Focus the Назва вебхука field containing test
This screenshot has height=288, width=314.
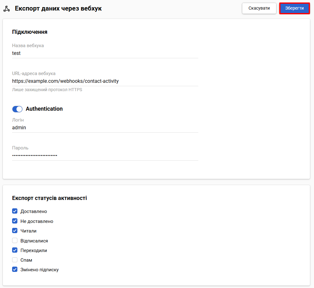pos(105,53)
